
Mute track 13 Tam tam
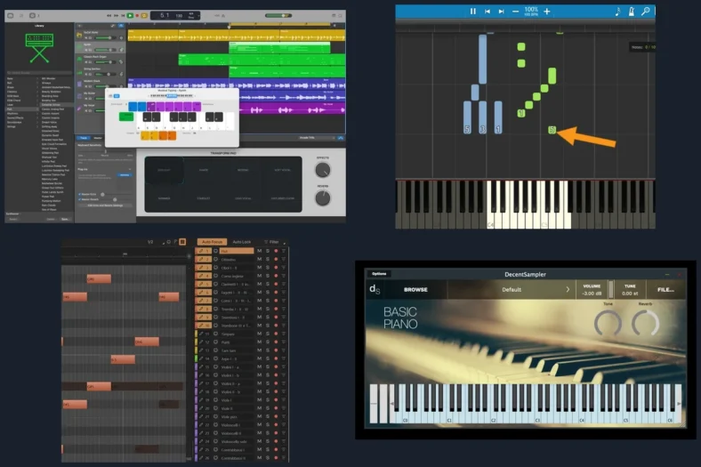[x=259, y=350]
